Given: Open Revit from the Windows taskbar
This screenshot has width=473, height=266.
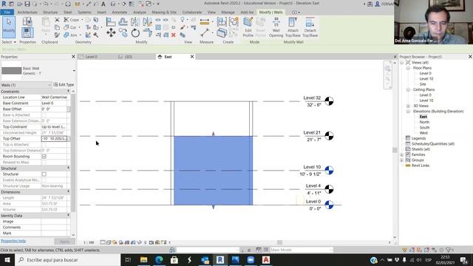Looking at the screenshot, I should tap(220, 259).
